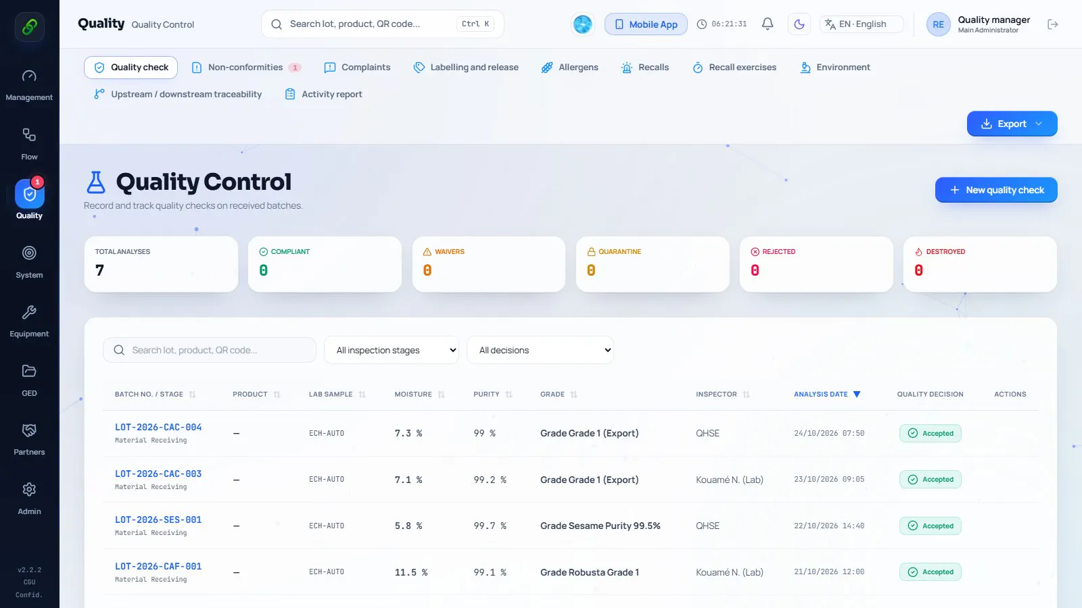This screenshot has width=1082, height=608.
Task: Open Management in the sidebar
Action: 29,85
